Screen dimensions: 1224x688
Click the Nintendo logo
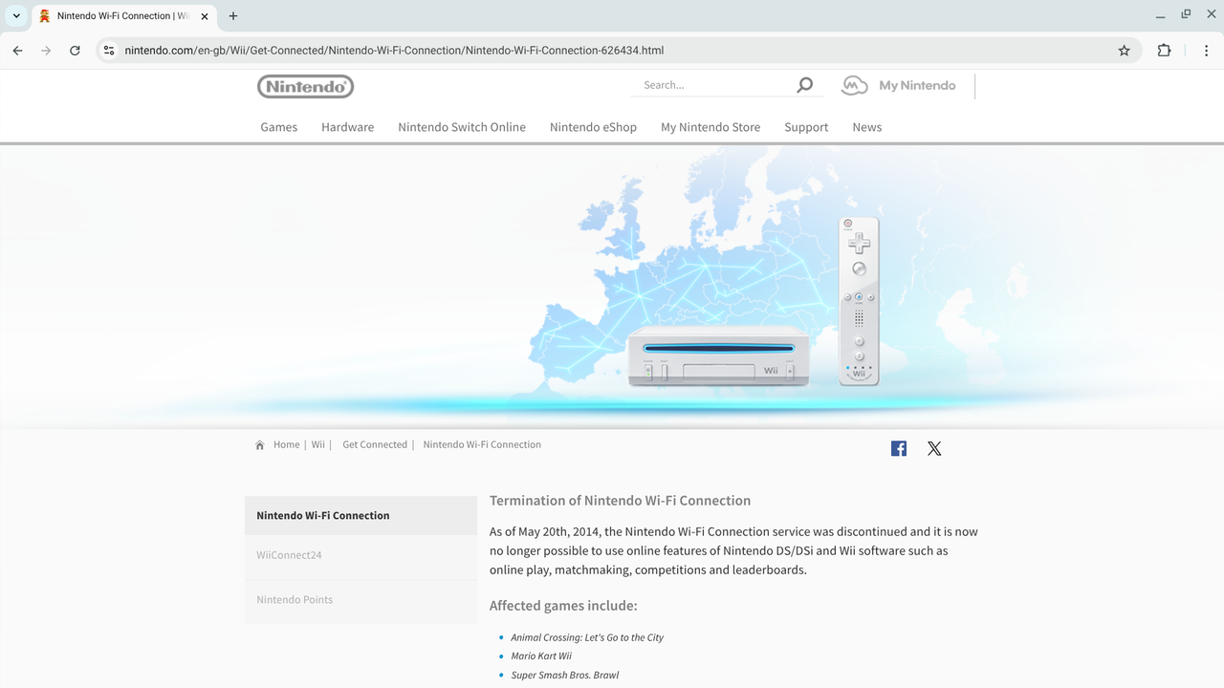[x=305, y=87]
